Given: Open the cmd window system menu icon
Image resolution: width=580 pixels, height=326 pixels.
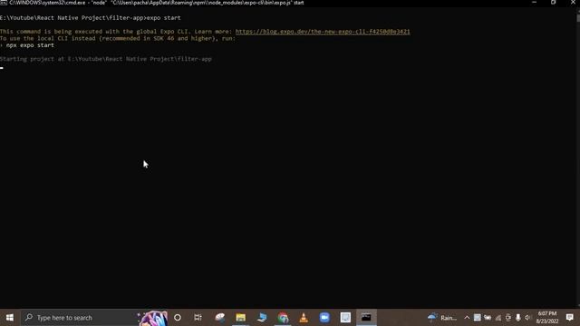Looking at the screenshot, I should (x=4, y=3).
